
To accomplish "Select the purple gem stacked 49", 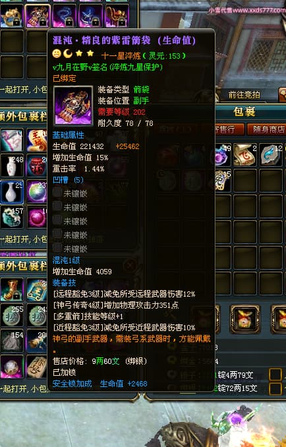I will point(223,155).
